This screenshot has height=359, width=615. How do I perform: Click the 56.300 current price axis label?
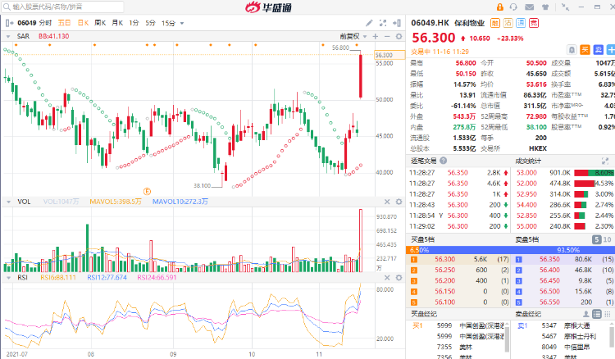pos(389,55)
